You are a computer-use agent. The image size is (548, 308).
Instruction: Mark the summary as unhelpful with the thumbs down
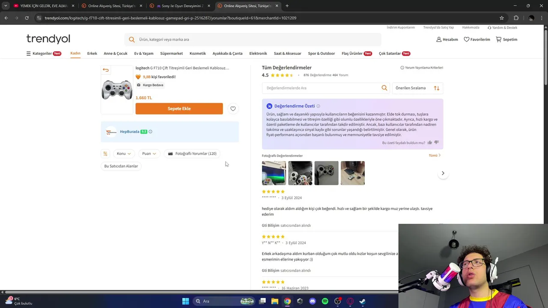tap(437, 142)
